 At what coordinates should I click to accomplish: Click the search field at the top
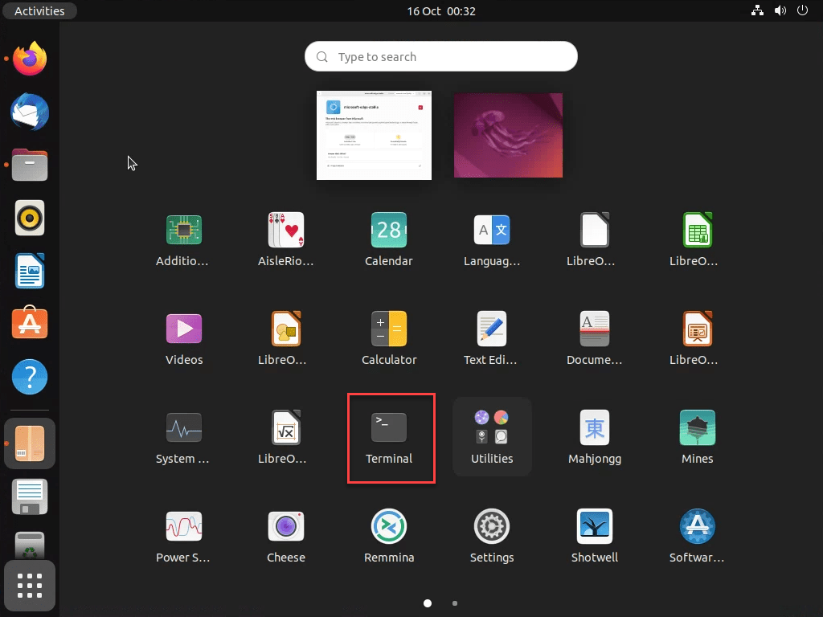(440, 56)
